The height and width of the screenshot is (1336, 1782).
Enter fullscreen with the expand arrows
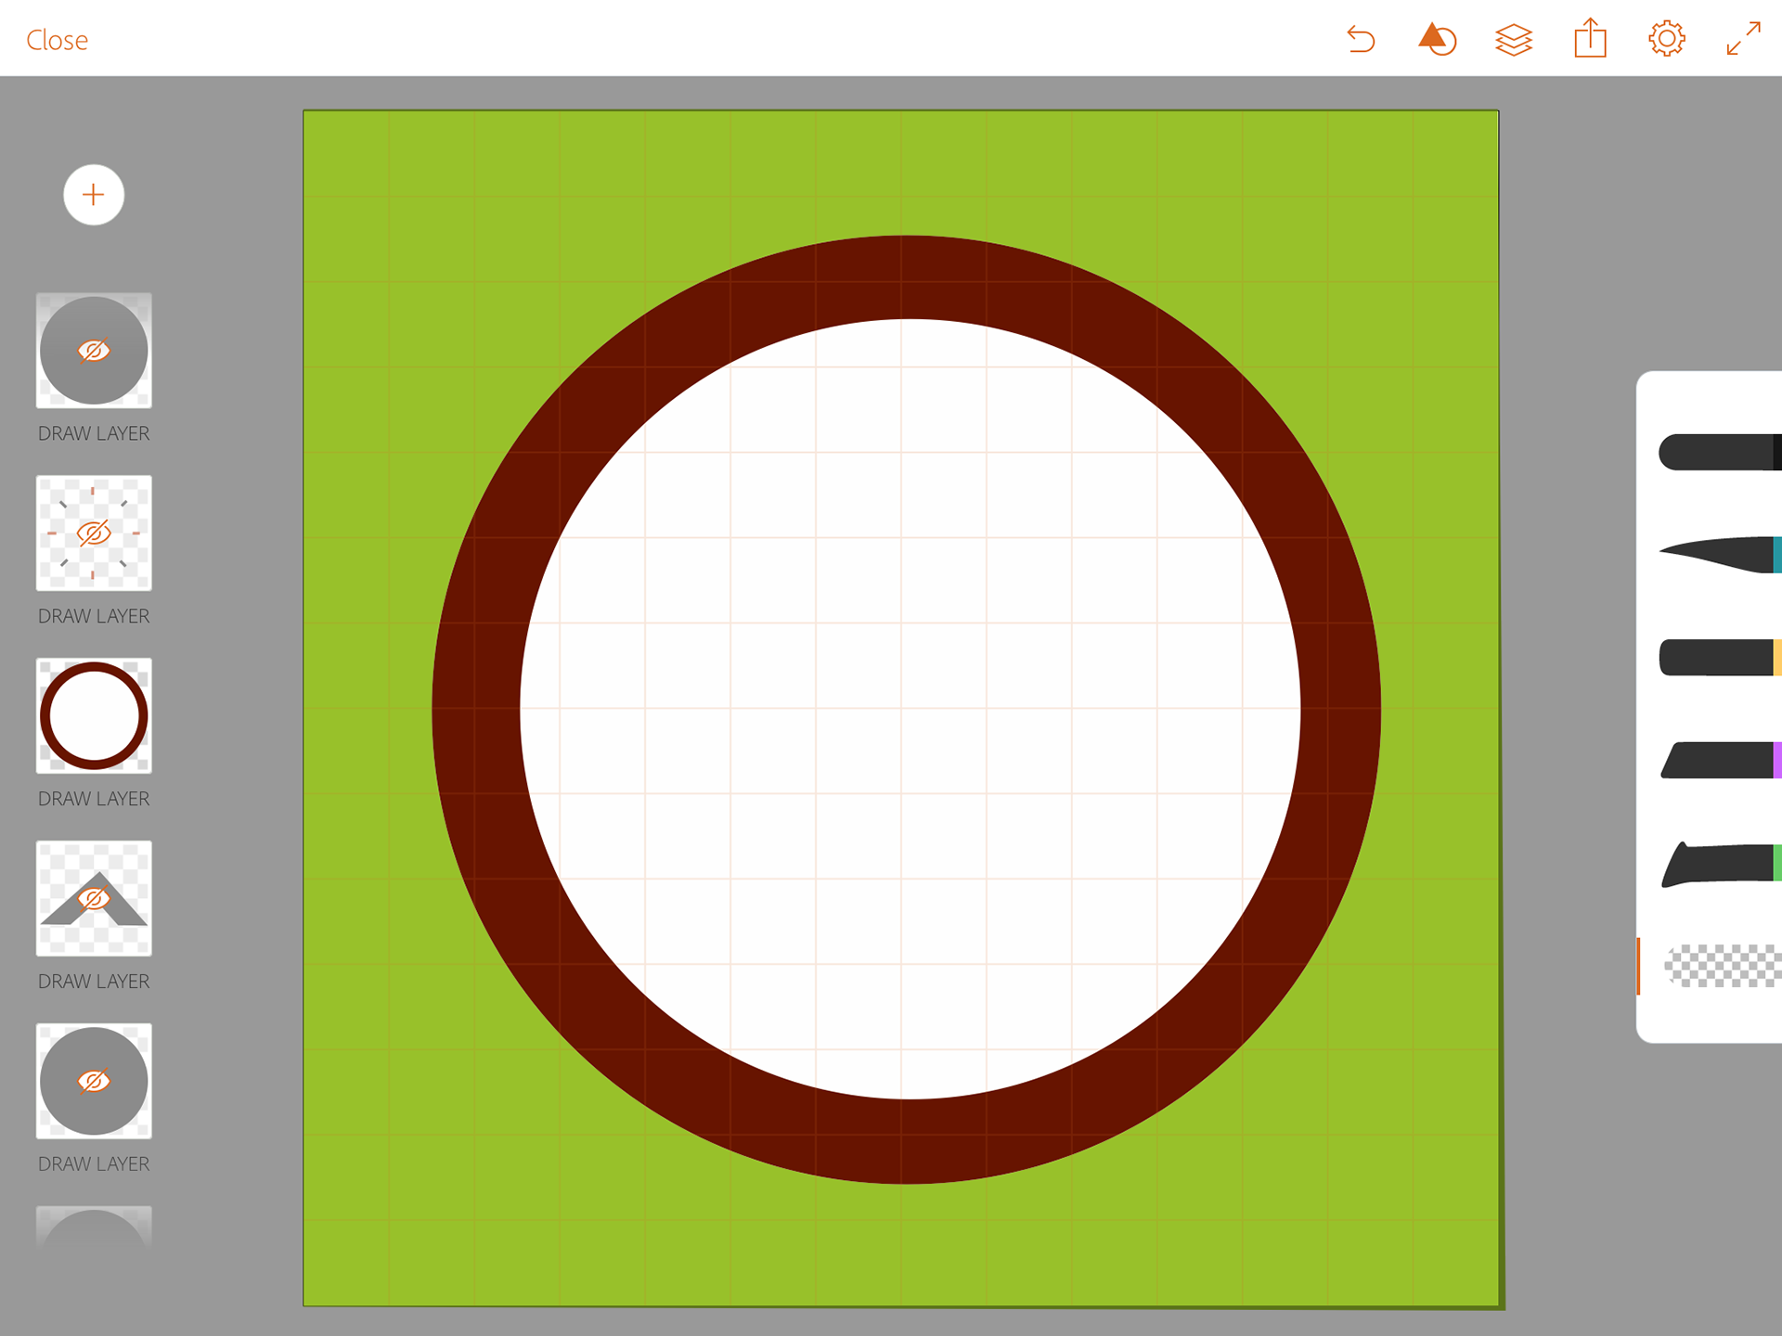click(1743, 40)
